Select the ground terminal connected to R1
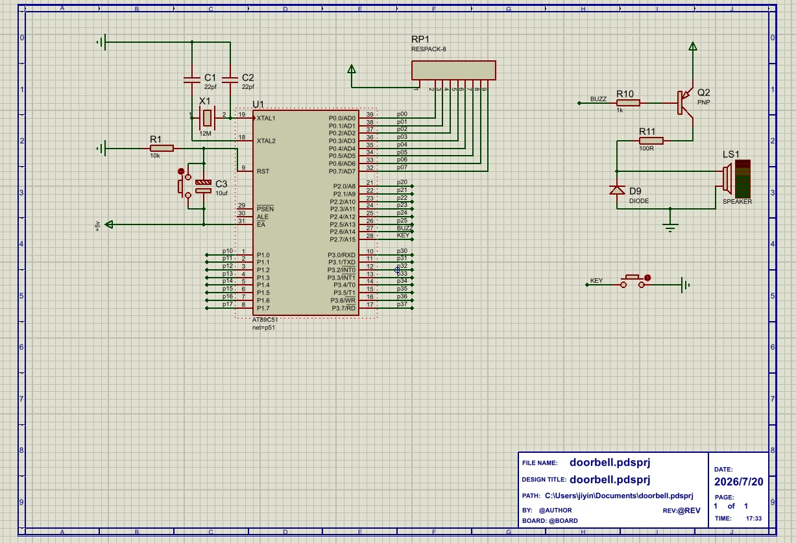Image resolution: width=796 pixels, height=543 pixels. (x=101, y=149)
